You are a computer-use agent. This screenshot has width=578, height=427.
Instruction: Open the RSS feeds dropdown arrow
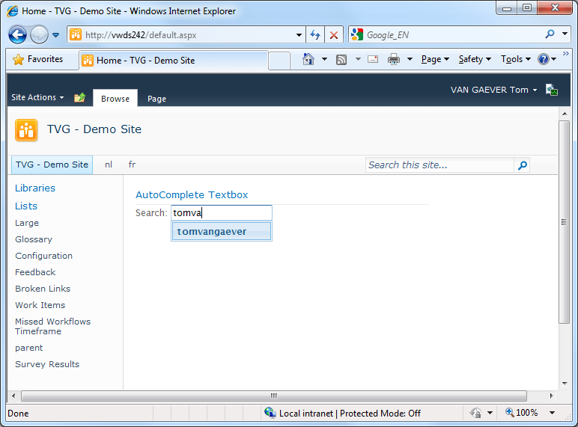(358, 59)
